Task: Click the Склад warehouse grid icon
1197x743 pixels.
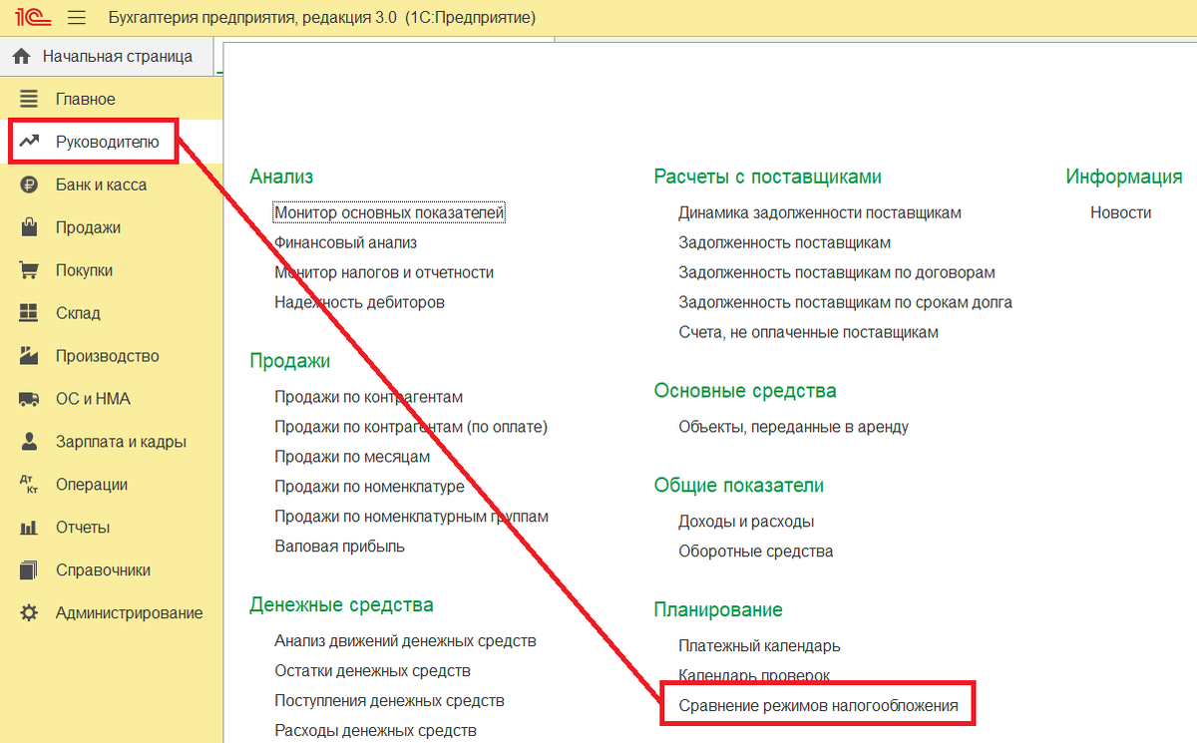Action: (28, 313)
